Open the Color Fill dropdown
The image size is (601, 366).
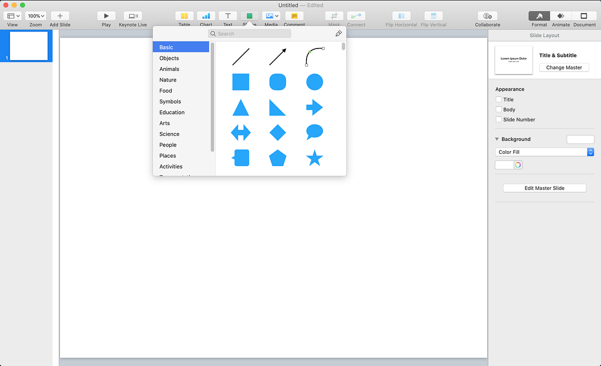pos(544,152)
